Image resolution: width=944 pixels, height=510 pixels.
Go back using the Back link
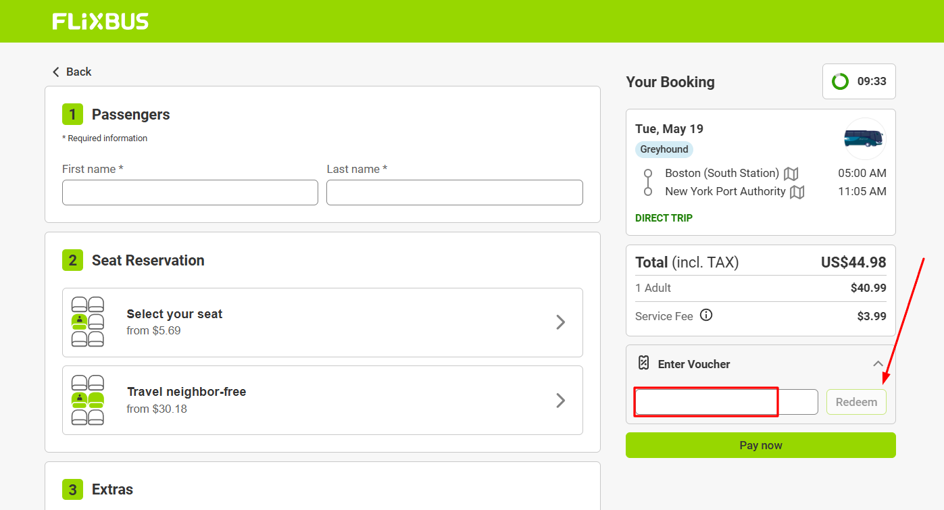(72, 72)
